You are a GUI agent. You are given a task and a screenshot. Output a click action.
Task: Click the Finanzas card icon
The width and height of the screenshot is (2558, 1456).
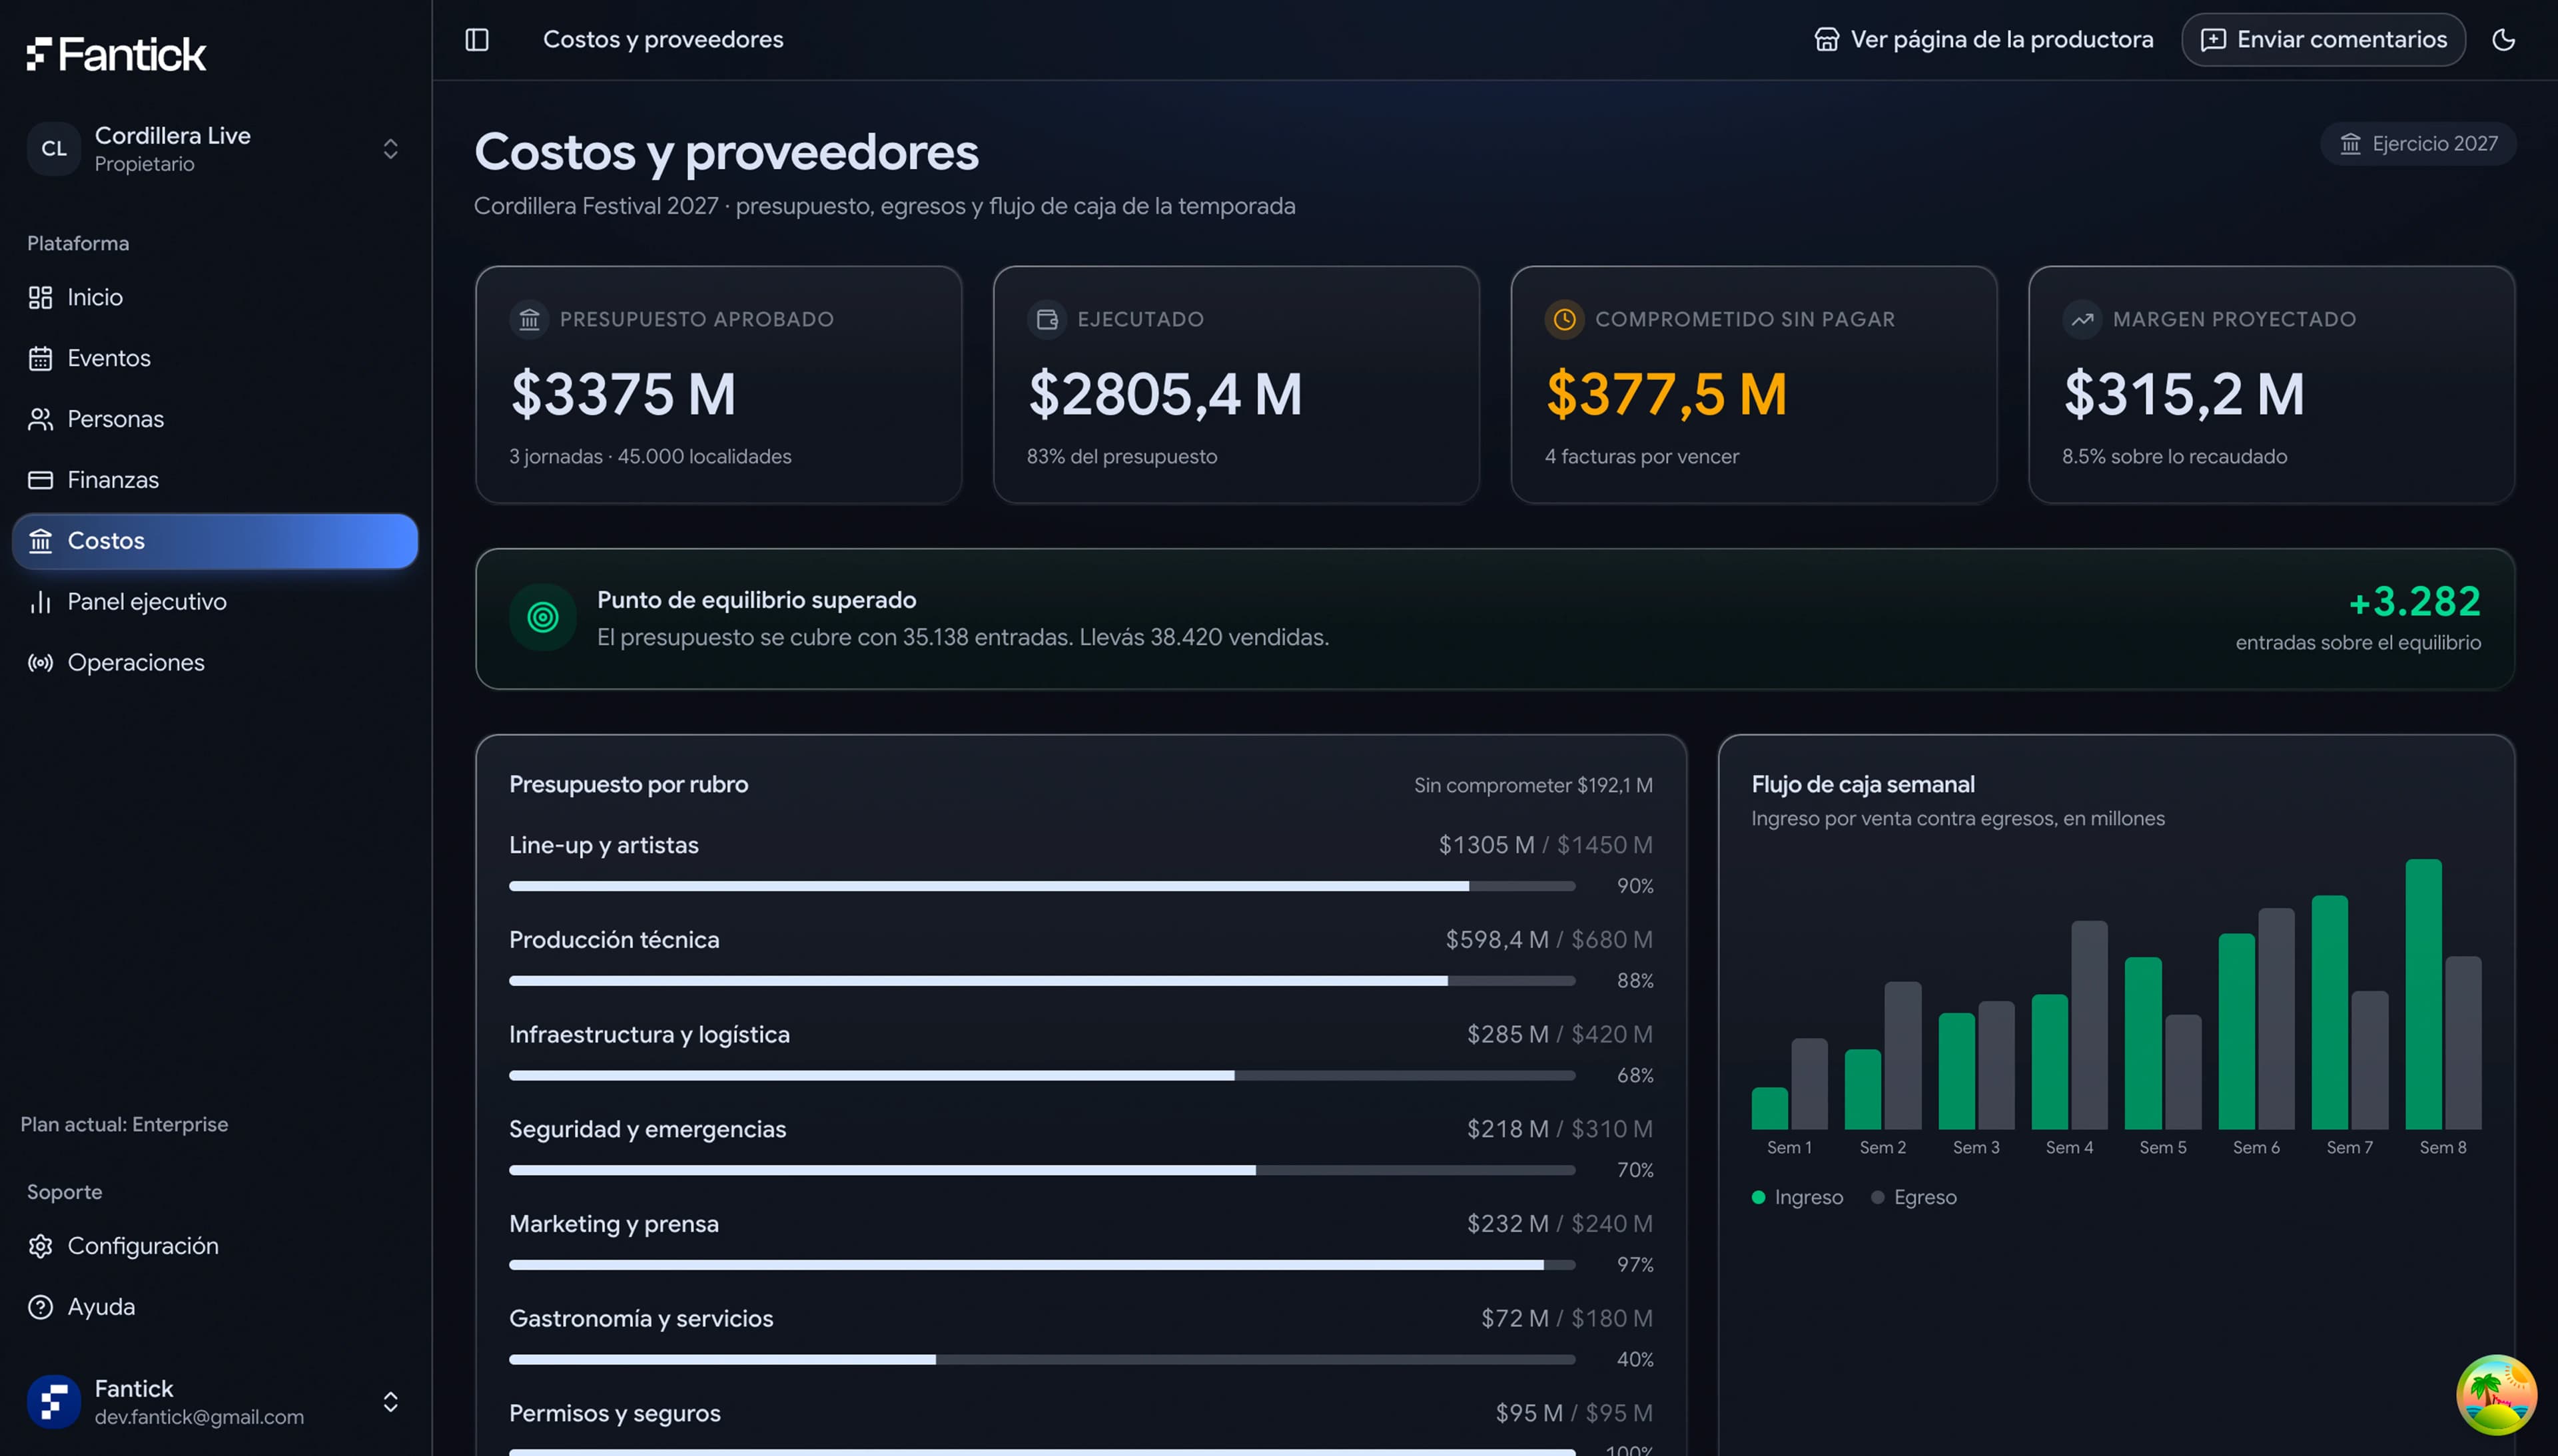point(40,480)
